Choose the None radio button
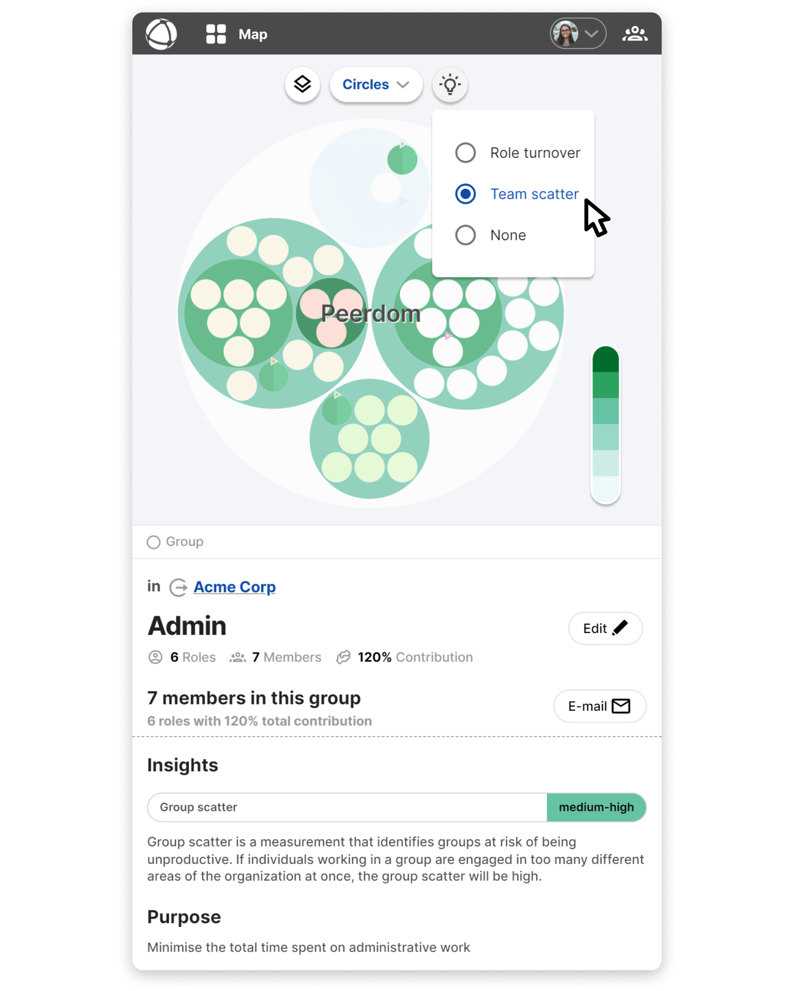 465,235
